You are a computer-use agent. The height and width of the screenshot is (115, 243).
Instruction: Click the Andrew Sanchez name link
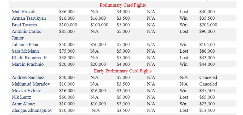point(28,78)
